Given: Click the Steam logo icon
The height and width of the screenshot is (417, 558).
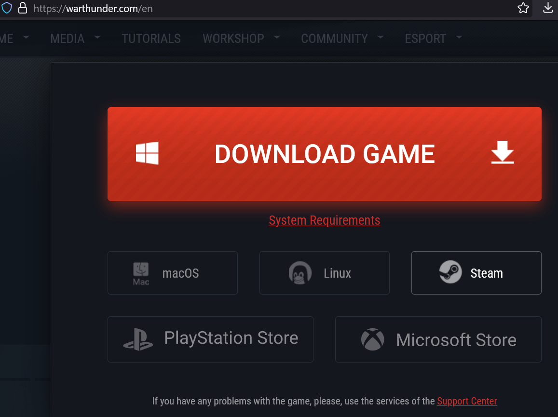Looking at the screenshot, I should click(x=450, y=272).
